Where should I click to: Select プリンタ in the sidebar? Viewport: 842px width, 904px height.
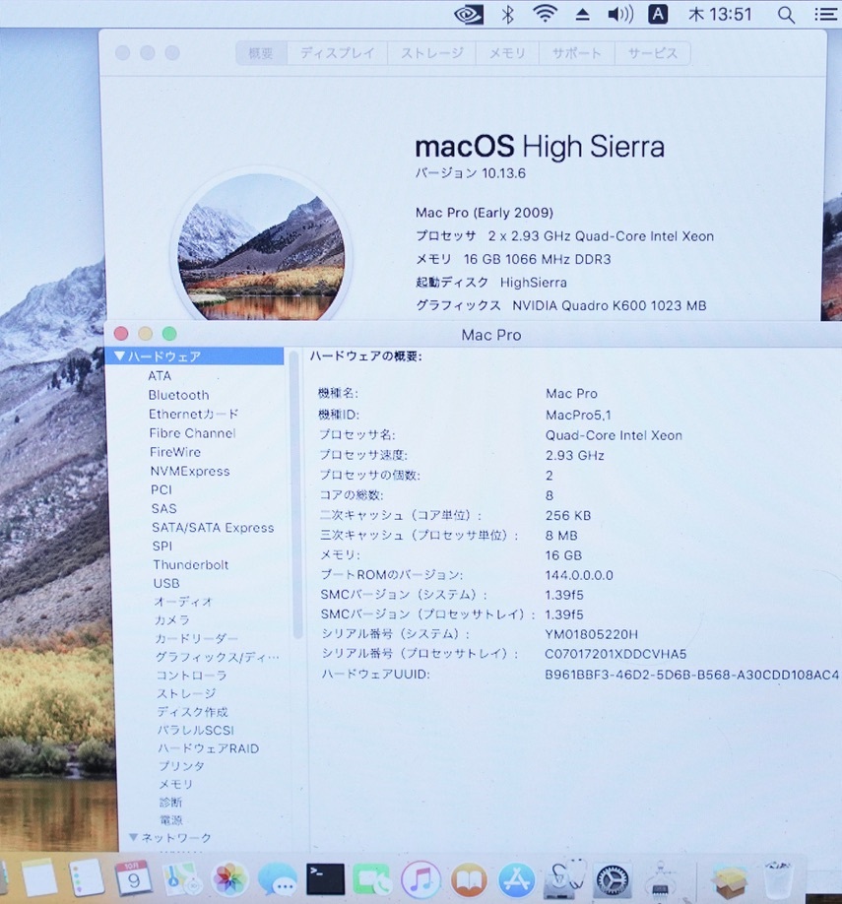coord(181,765)
